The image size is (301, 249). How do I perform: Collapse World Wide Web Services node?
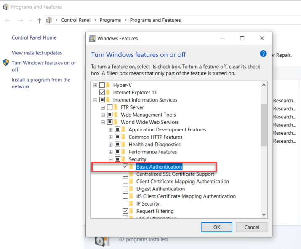coord(103,122)
